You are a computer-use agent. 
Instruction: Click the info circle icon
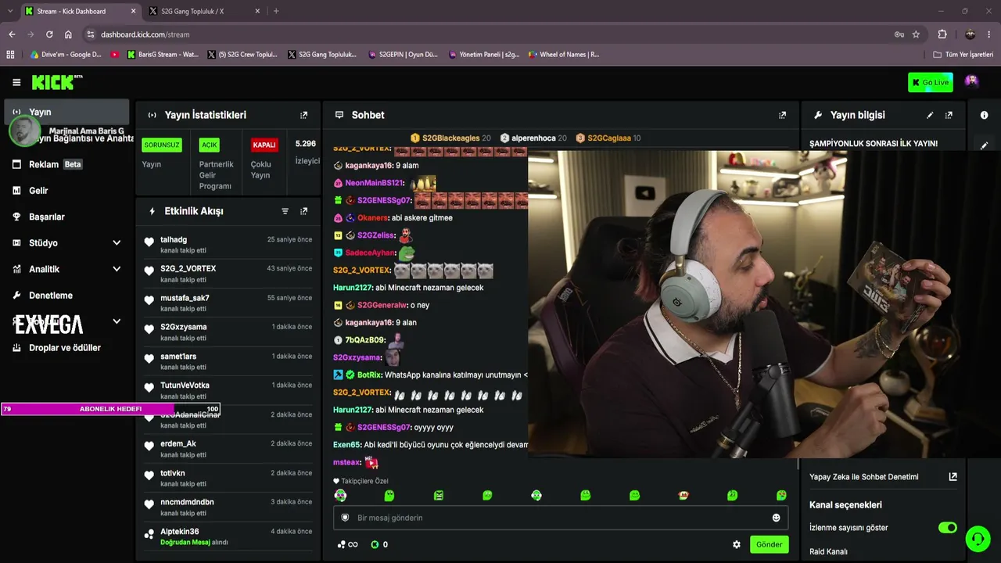click(984, 115)
